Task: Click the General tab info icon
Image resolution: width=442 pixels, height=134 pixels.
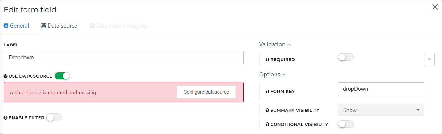Action: 6,26
